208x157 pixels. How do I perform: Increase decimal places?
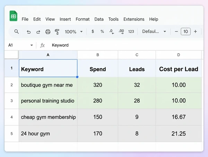pyautogui.click(x=121, y=32)
